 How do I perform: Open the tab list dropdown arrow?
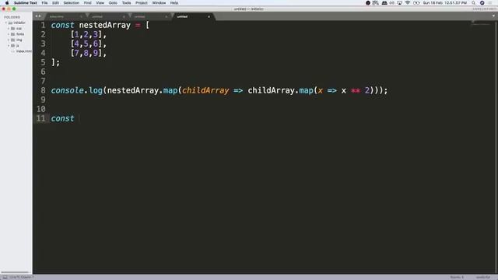tap(493, 16)
